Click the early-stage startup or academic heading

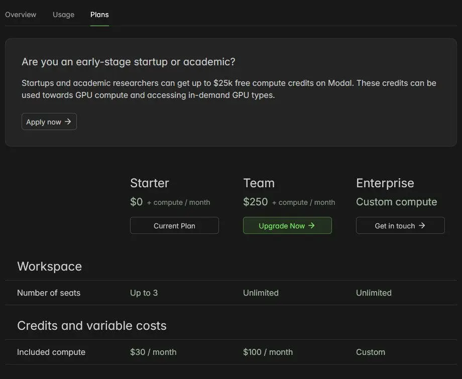point(129,62)
